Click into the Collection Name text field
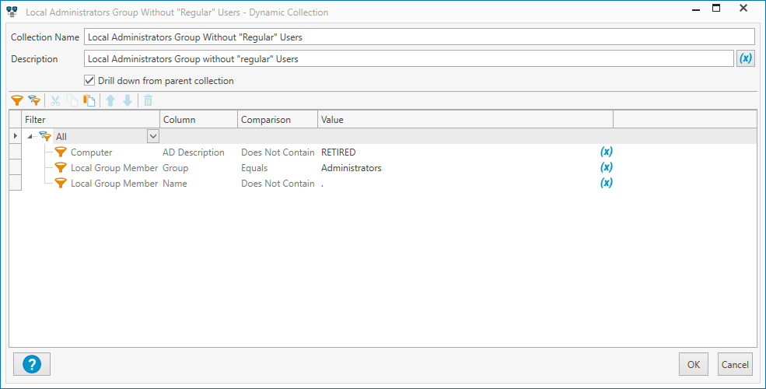The width and height of the screenshot is (766, 389). pos(418,37)
